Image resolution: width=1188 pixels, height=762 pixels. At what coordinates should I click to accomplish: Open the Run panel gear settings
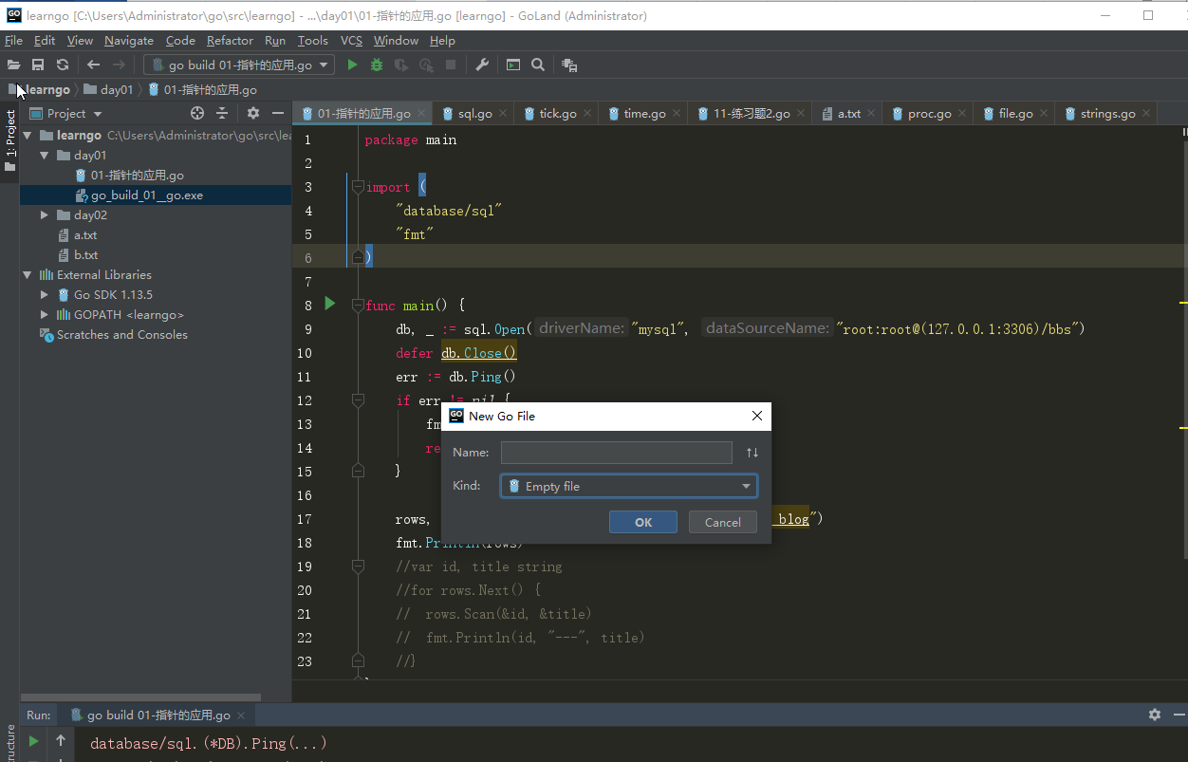(x=1155, y=715)
